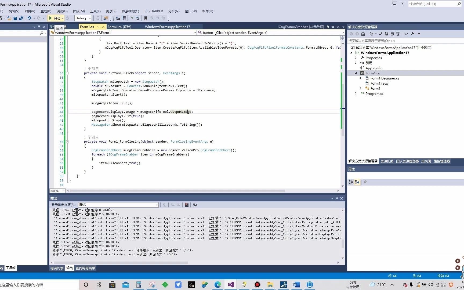Open the ICogFrameGrabber metadata preview tab
This screenshot has width=464, height=290.
pos(300,27)
